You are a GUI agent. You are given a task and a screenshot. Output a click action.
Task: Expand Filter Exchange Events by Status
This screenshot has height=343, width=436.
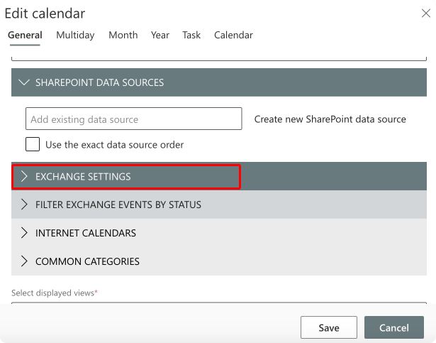tap(219, 205)
